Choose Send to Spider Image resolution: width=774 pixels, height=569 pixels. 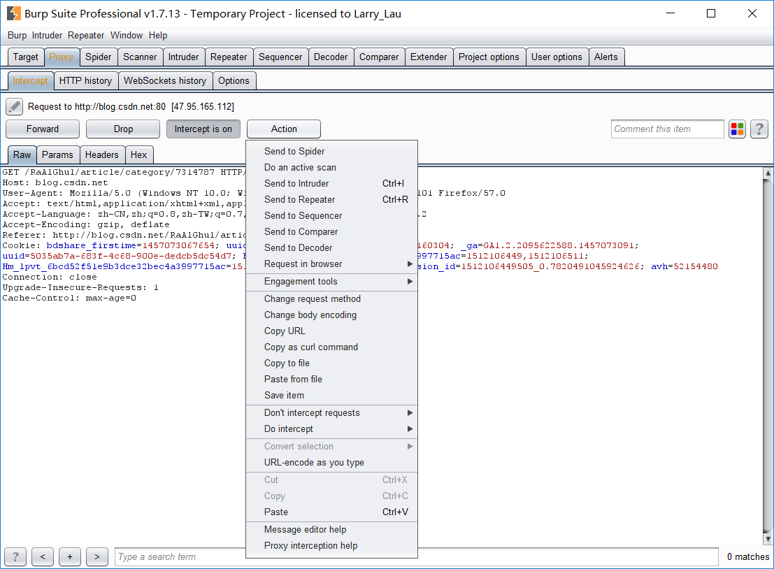click(x=331, y=151)
